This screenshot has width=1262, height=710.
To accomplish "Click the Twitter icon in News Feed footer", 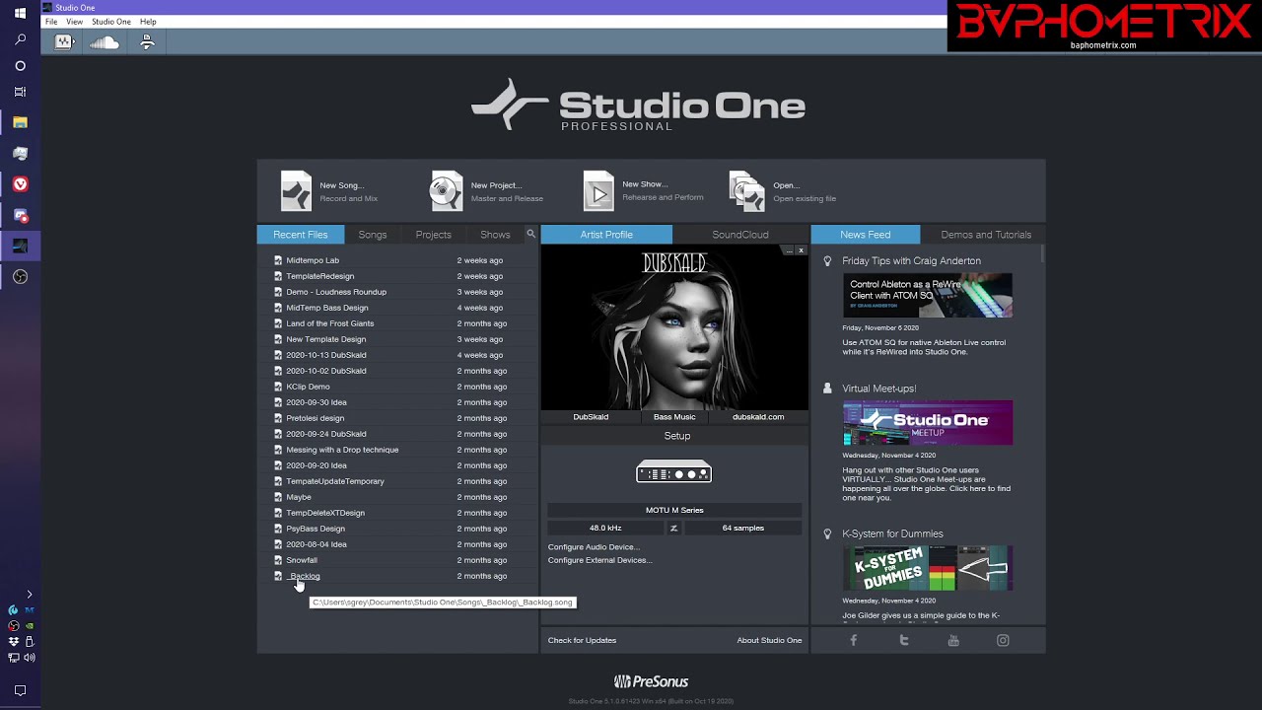I will (903, 640).
